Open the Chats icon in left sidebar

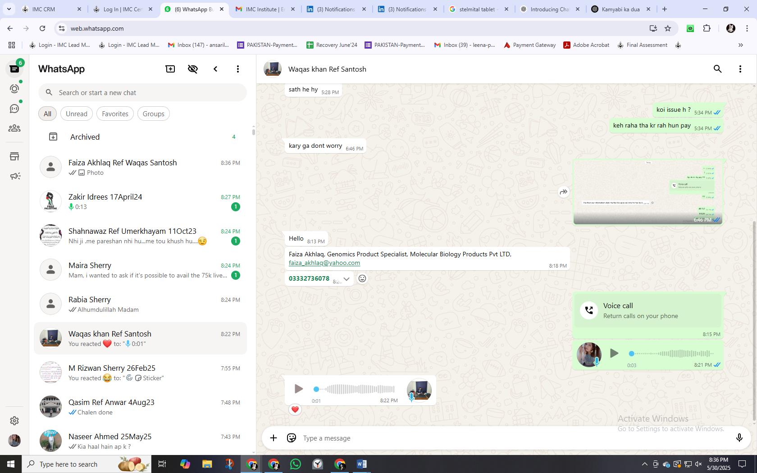tap(14, 69)
